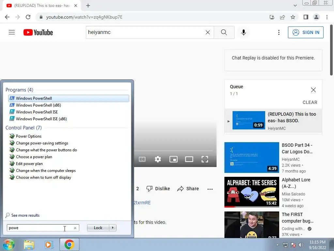
Task: Go to YouTube home via logo
Action: tap(38, 32)
